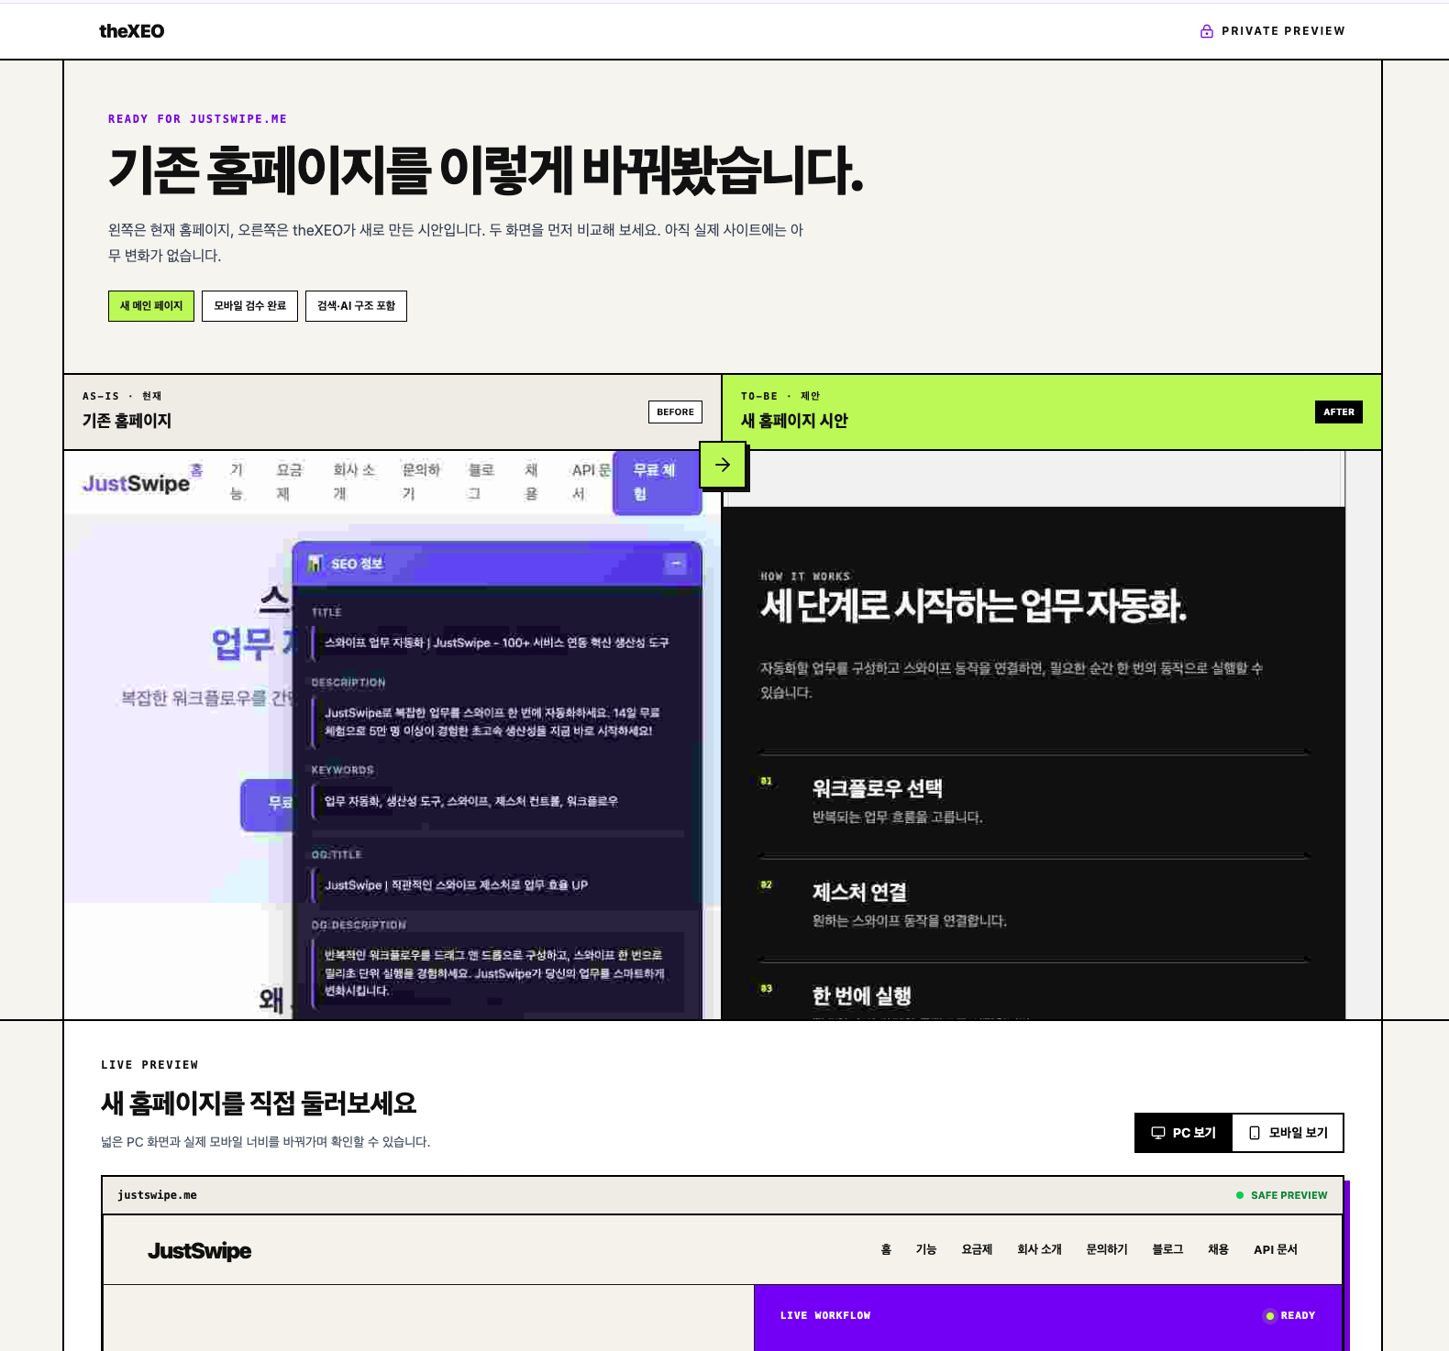Open '회사 소개' in live preview nav
Viewport: 1449px width, 1351px height.
(1039, 1249)
